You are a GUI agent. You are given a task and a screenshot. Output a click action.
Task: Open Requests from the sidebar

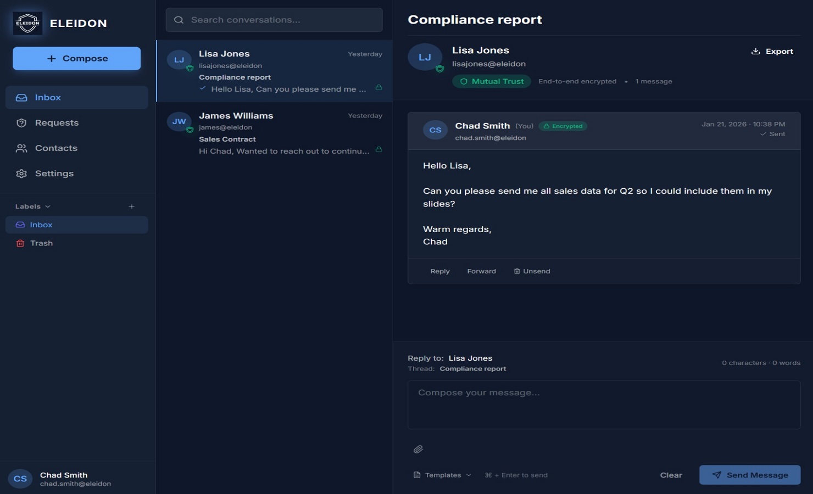21,122
